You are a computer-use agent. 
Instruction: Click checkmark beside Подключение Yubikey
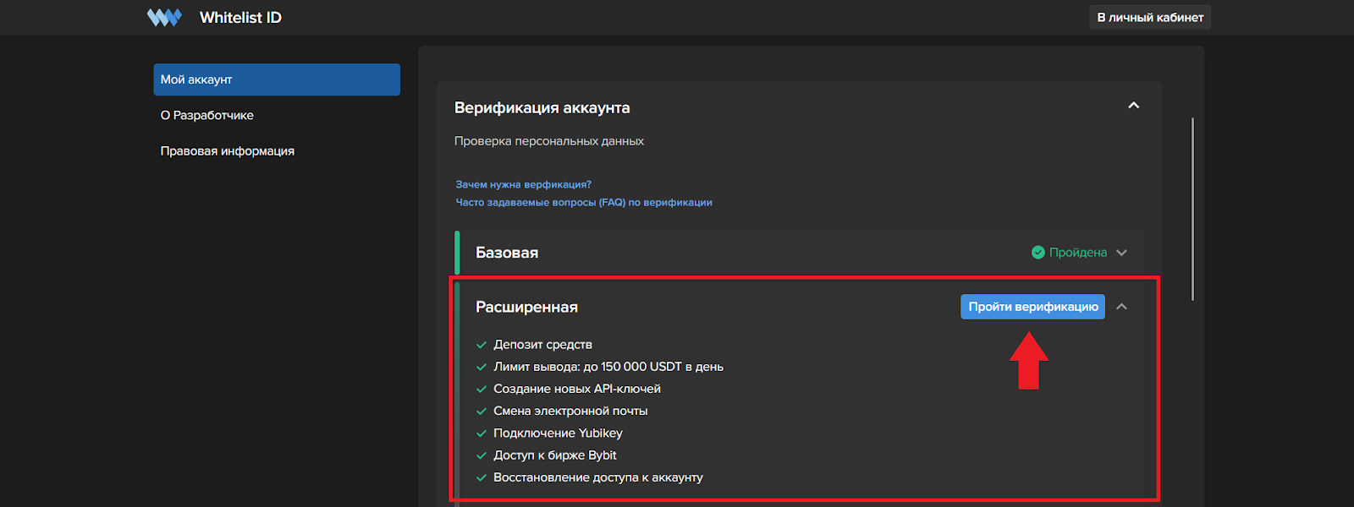482,433
